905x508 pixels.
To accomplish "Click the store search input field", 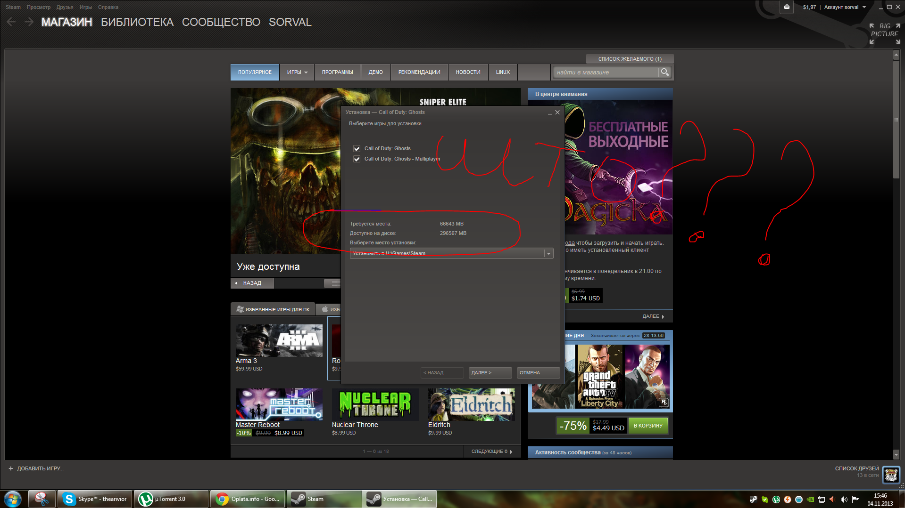I will coord(606,72).
